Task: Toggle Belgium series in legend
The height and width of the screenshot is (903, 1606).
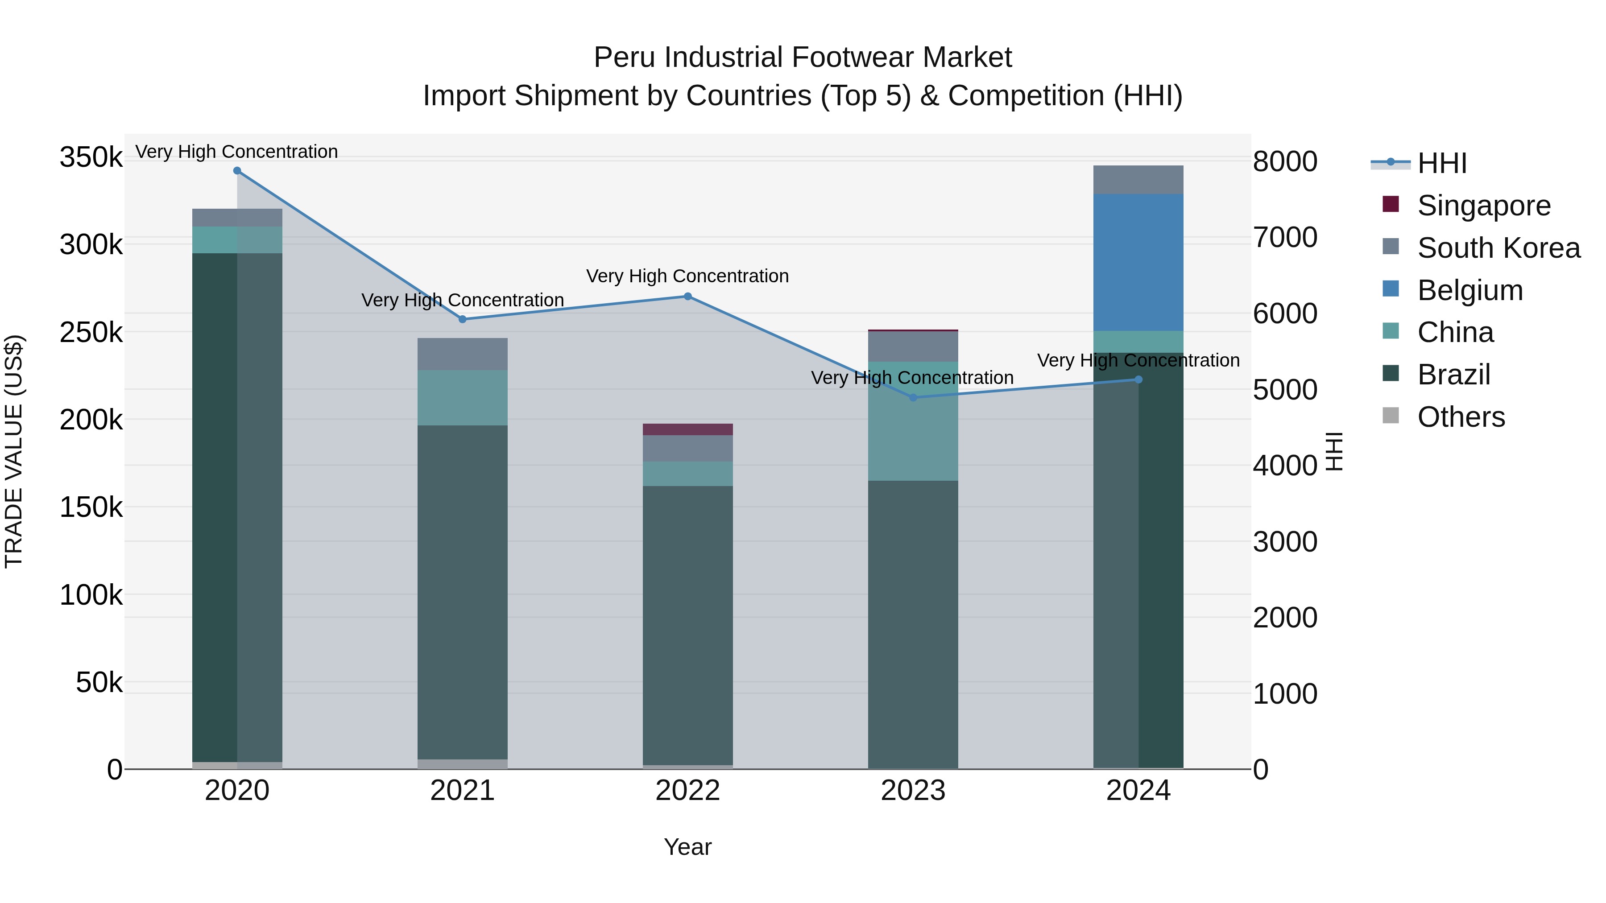Action: [x=1453, y=290]
